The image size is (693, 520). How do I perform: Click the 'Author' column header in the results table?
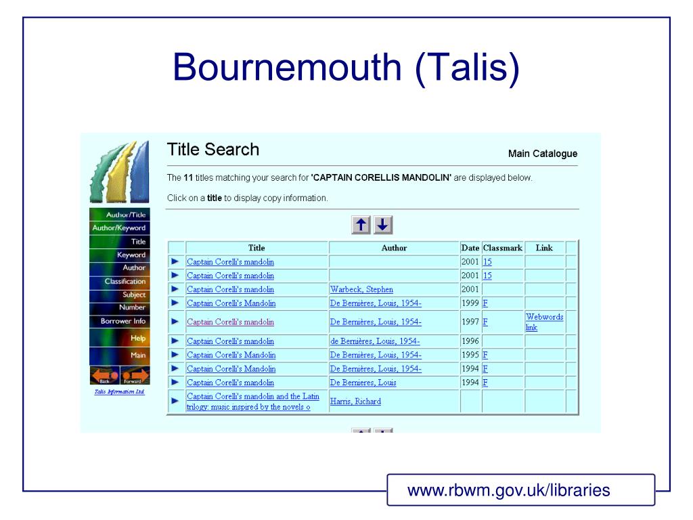[x=395, y=248]
